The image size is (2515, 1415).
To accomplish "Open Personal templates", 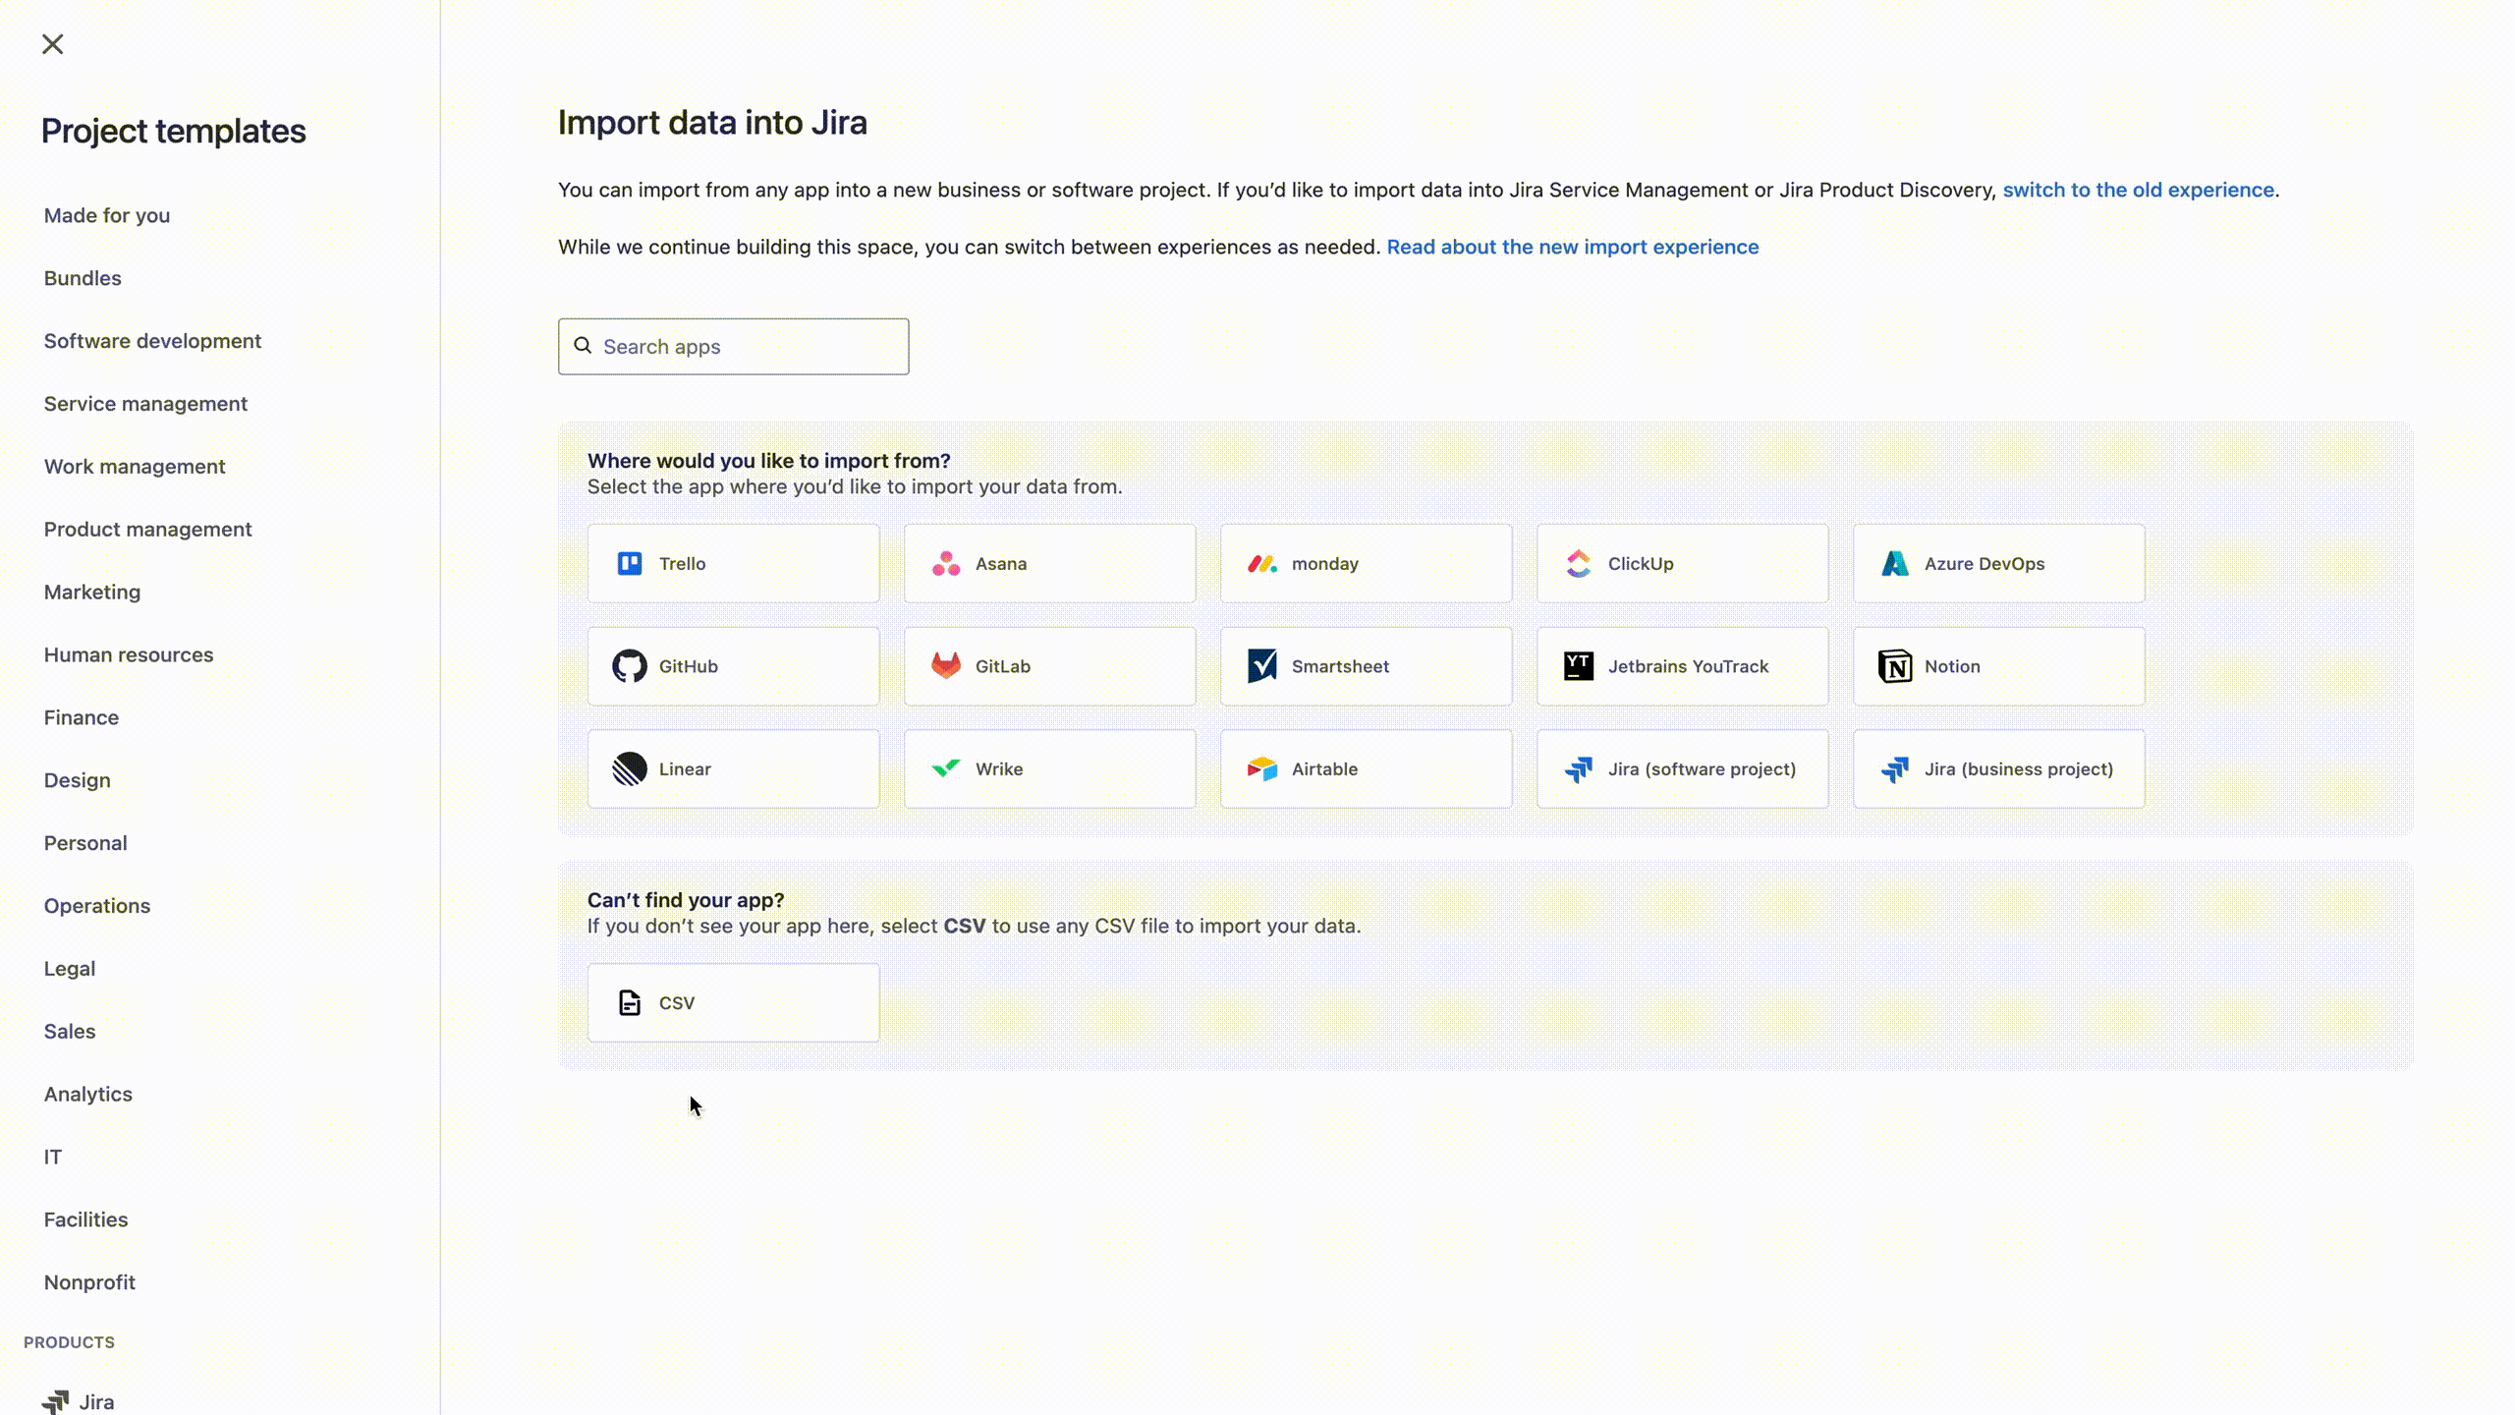I will pyautogui.click(x=85, y=843).
